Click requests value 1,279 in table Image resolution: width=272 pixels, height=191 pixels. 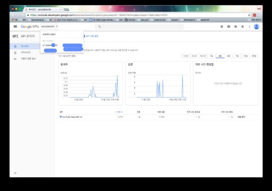(120, 117)
